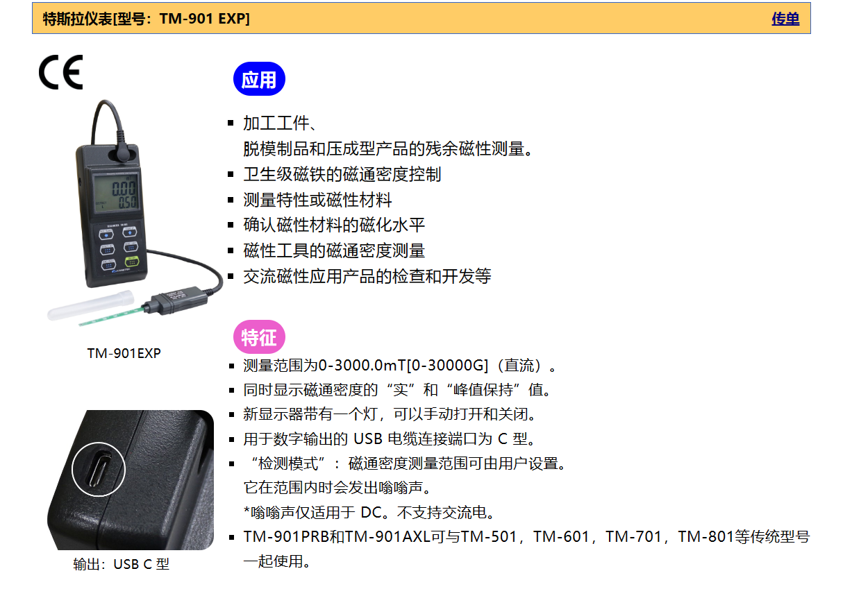Click the 特斯拉仪表 TM-901 EXP header title
The image size is (843, 605).
(147, 19)
